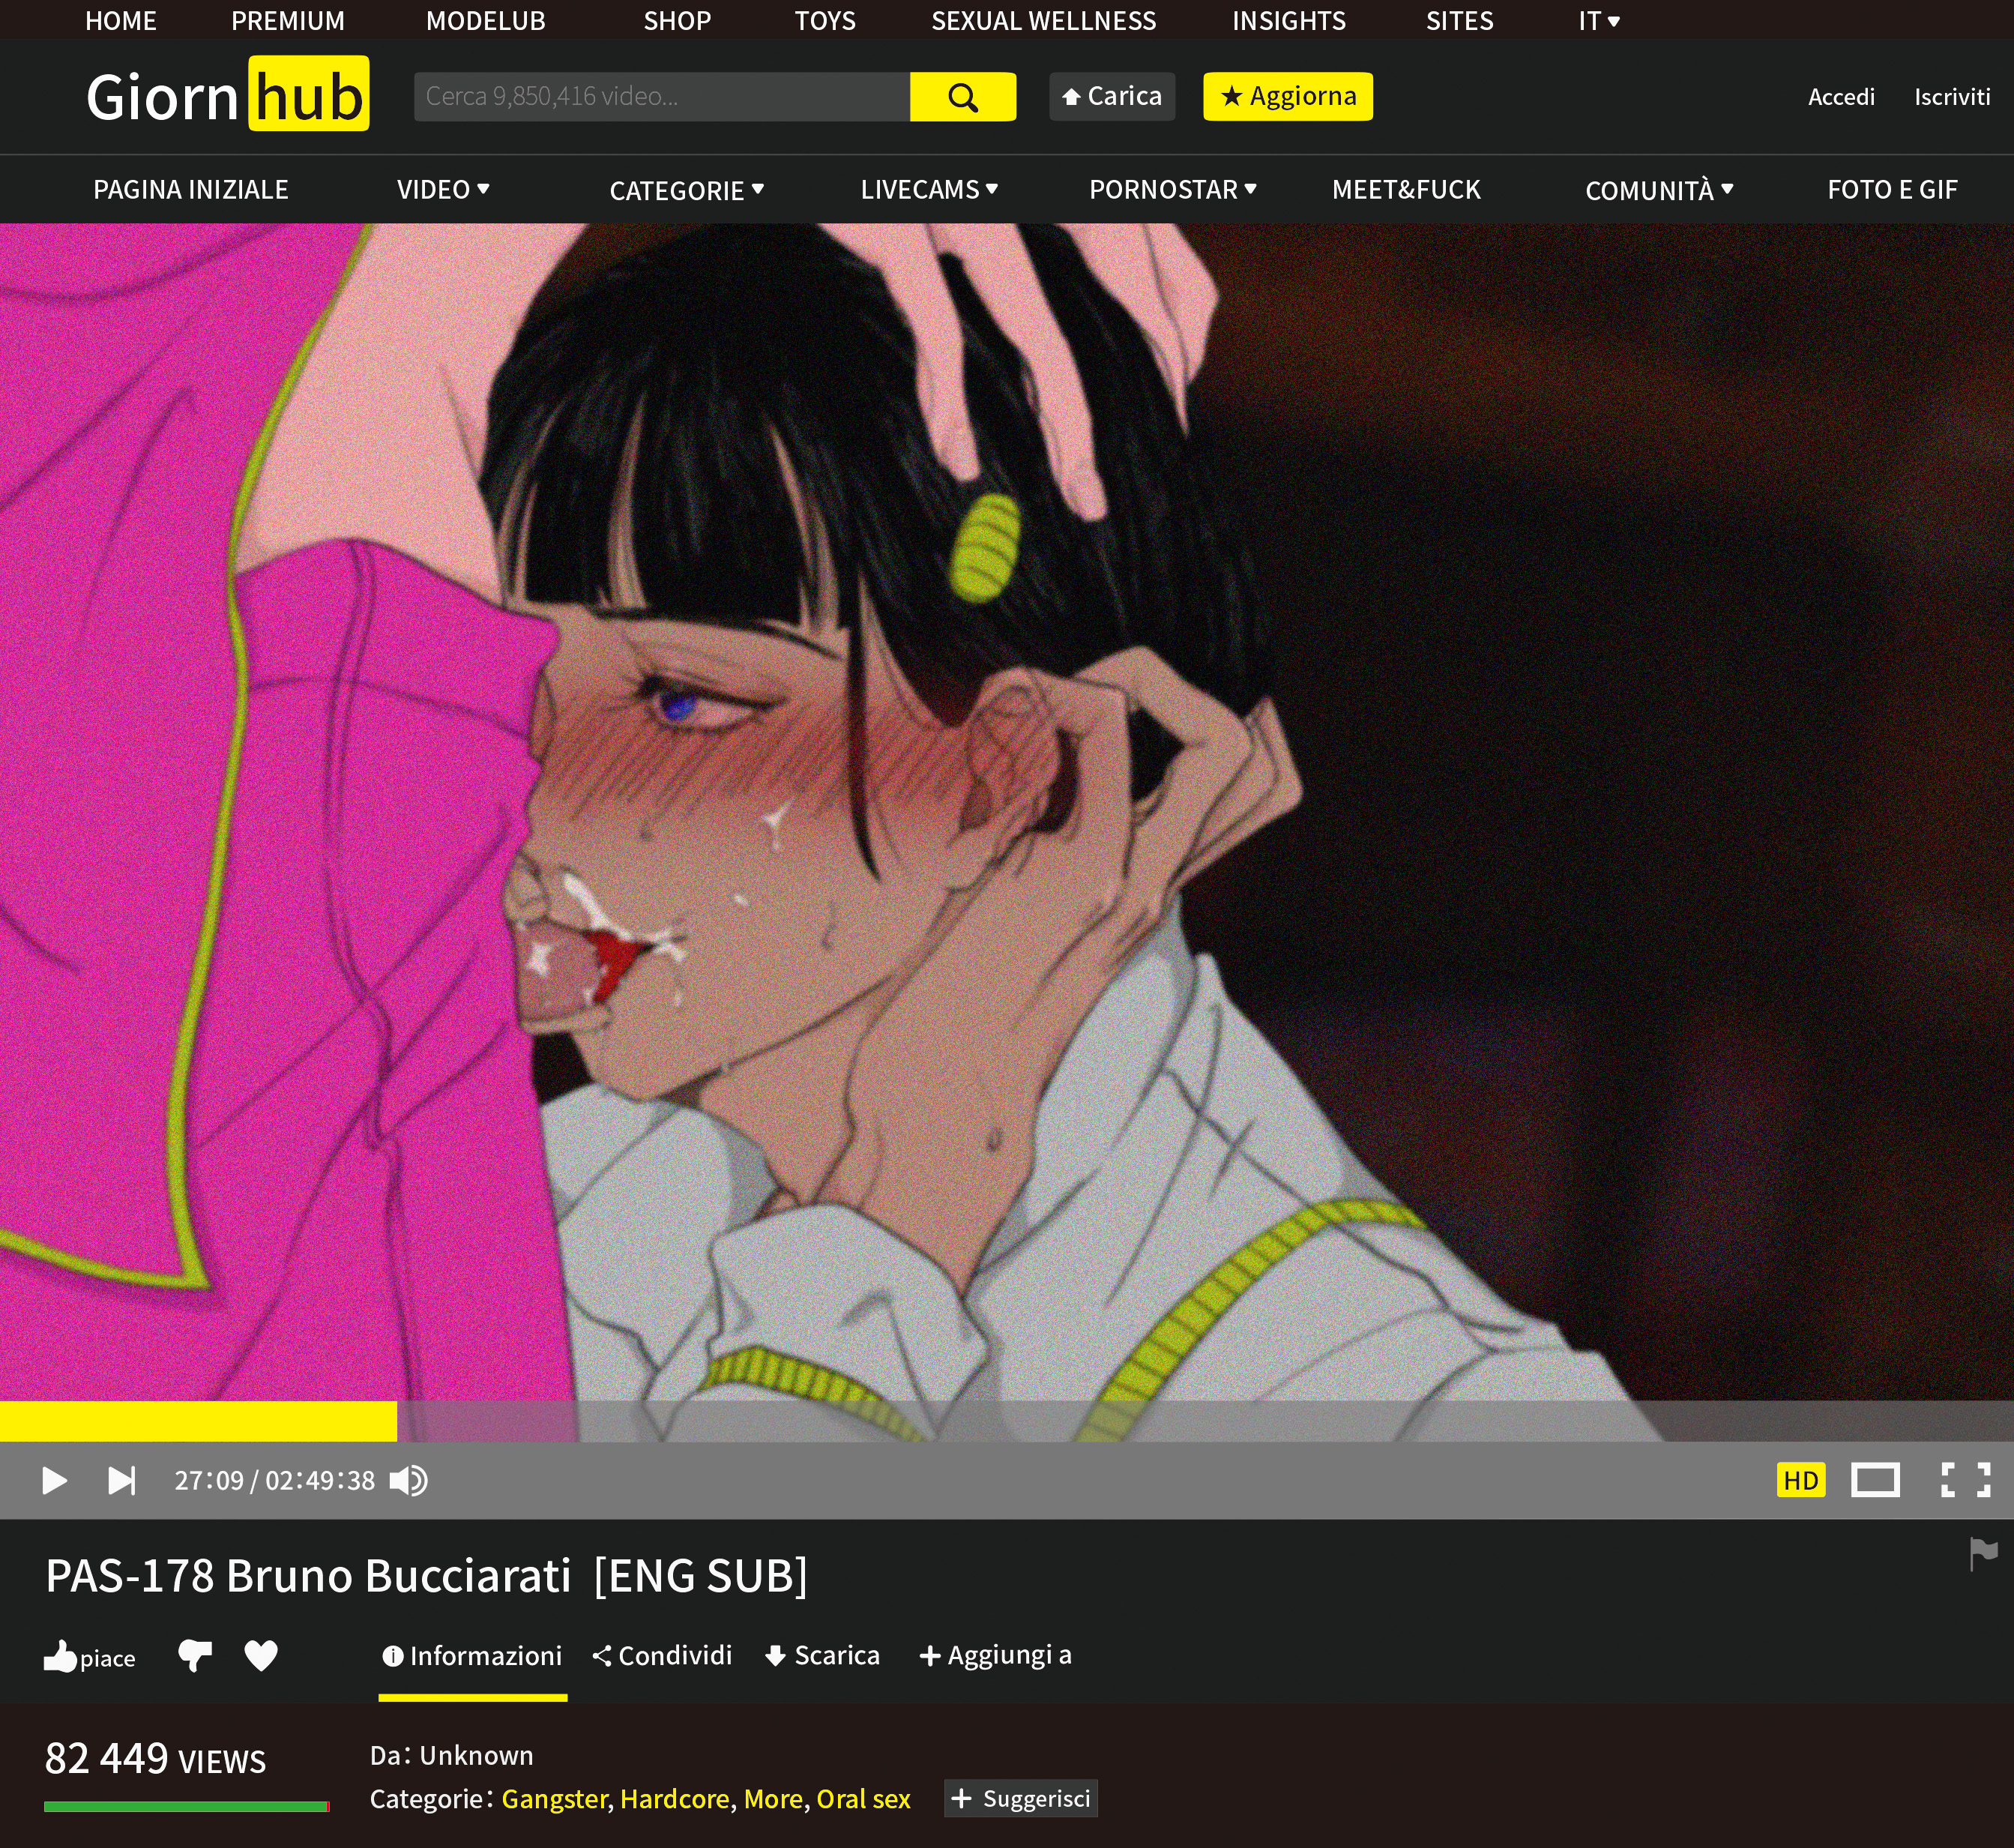Screen dimensions: 2014x1848
Task: Skip to next video with the skip icon
Action: (x=121, y=1480)
